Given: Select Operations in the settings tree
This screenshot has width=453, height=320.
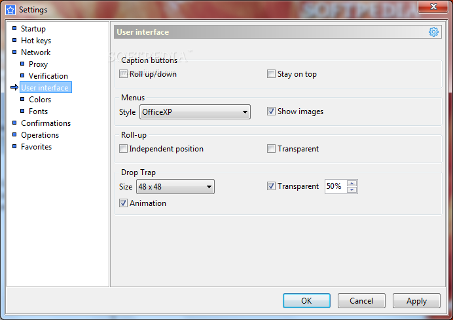Looking at the screenshot, I should click(40, 135).
